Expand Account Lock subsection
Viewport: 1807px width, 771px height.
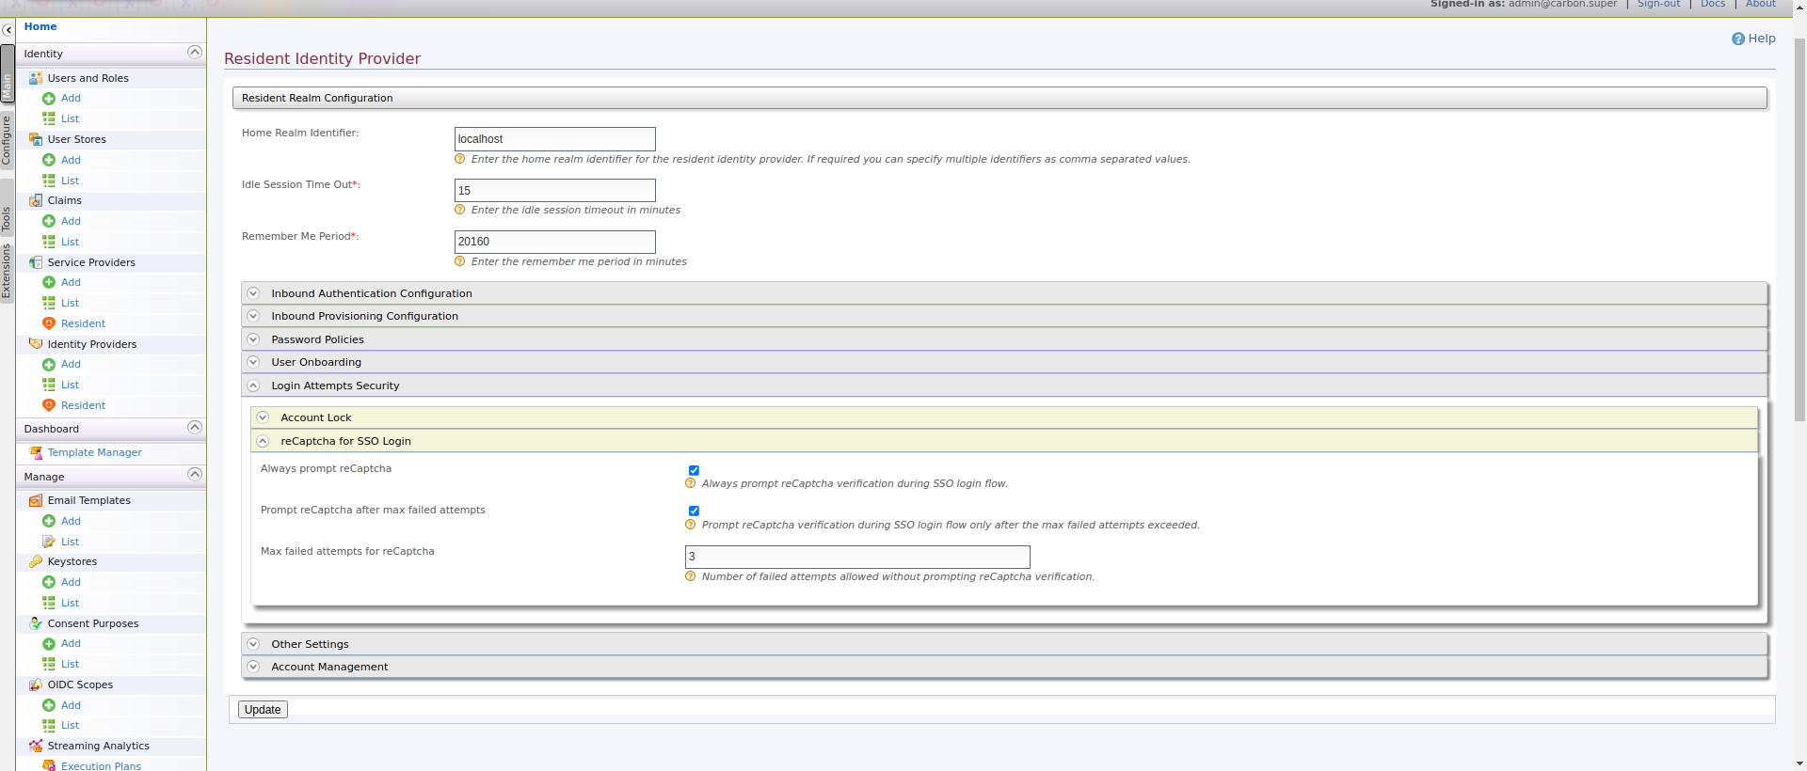[1004, 417]
